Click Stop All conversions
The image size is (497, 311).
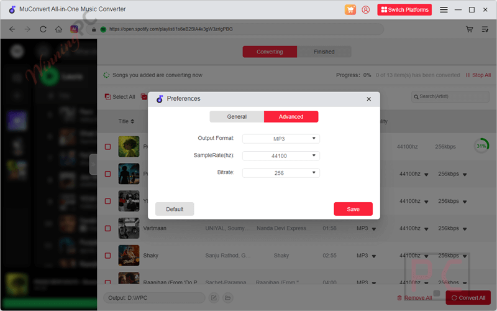tap(478, 75)
